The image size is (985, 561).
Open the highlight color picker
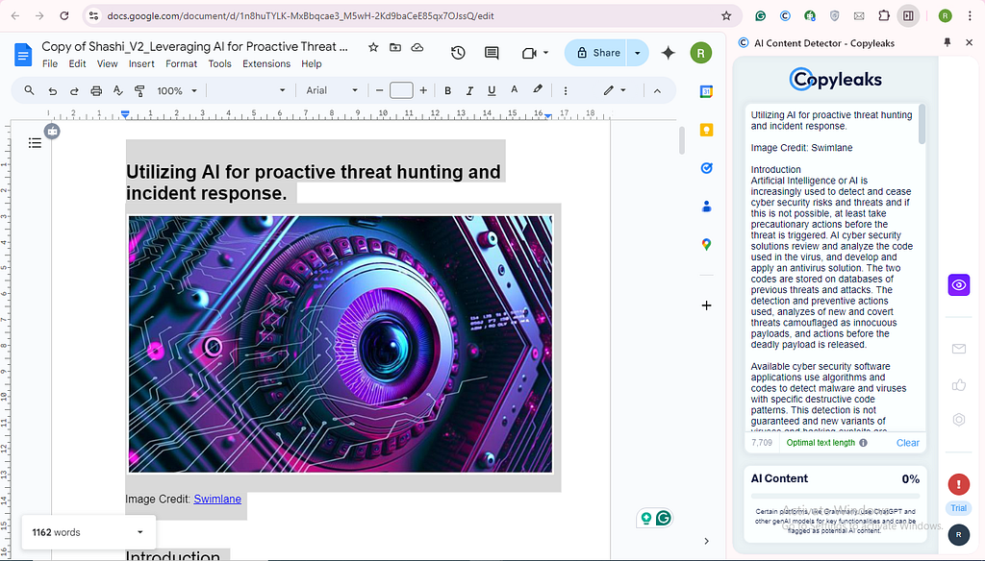tap(538, 90)
